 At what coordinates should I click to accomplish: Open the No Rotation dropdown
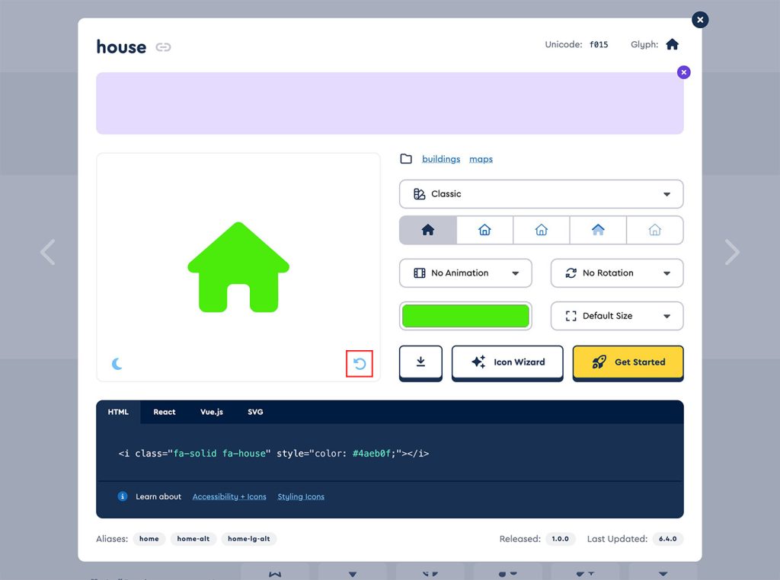[x=616, y=273]
